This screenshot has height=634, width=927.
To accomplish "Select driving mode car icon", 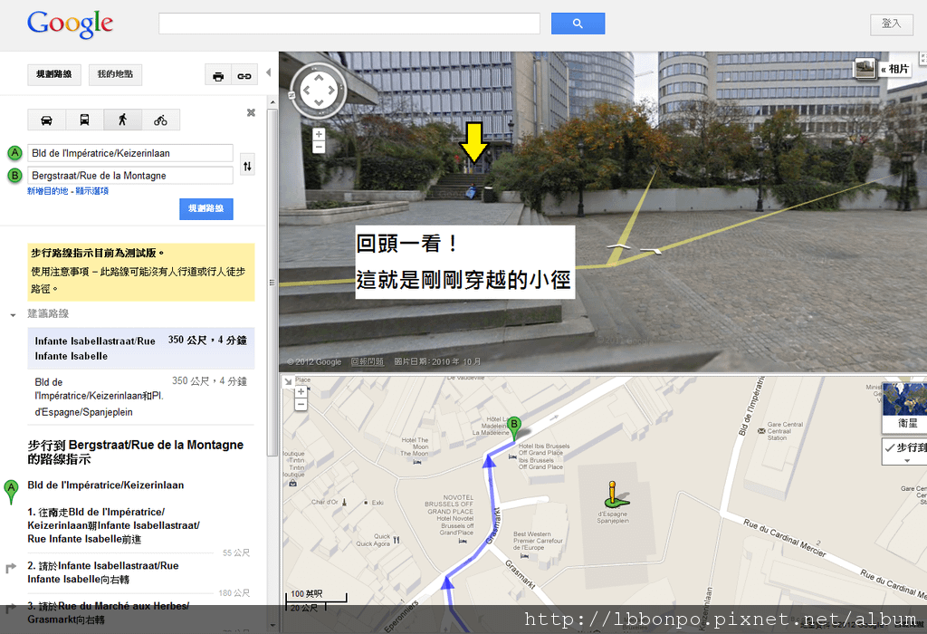I will tap(47, 120).
